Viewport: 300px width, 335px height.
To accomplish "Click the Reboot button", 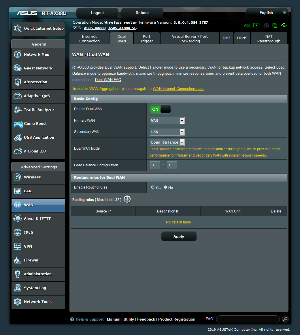I will (x=142, y=13).
